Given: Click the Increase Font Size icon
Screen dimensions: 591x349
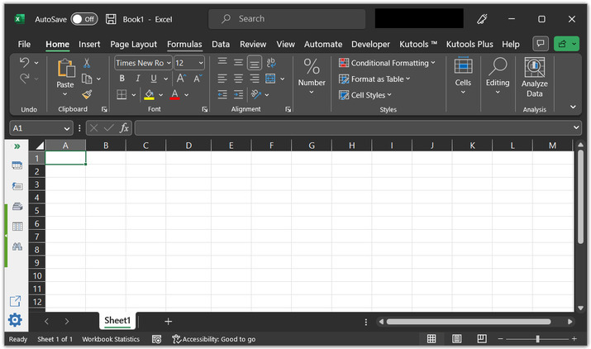Looking at the screenshot, I should (x=181, y=79).
